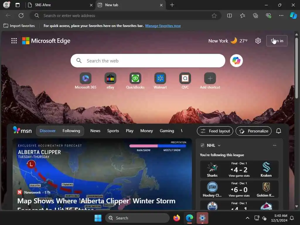This screenshot has height=225, width=300.
Task: Add page to favorites star icon
Action: click(x=214, y=16)
